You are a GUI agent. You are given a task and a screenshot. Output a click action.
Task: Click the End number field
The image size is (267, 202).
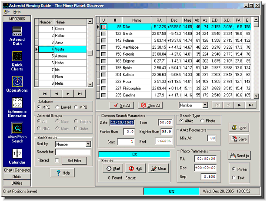[x=164, y=141]
